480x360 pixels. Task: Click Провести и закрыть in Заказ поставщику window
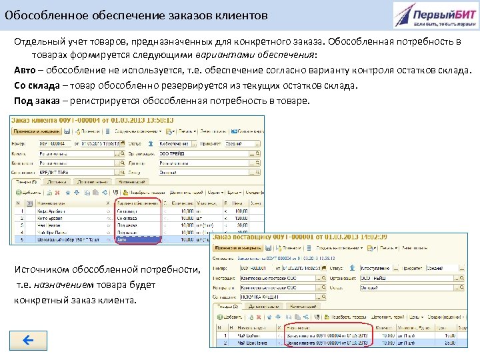[x=238, y=248]
